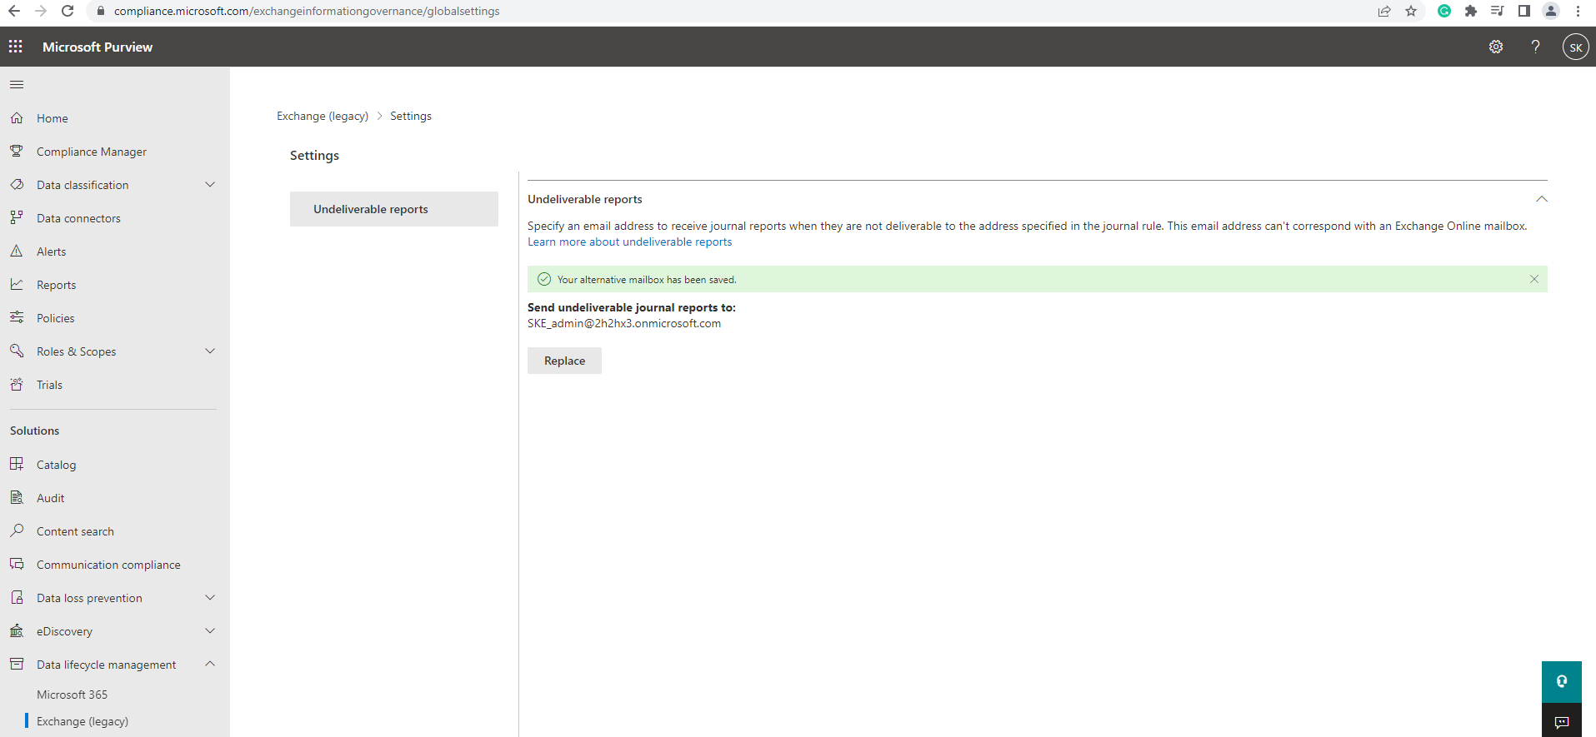Open the feedback chat icon
1596x737 pixels.
tap(1561, 721)
